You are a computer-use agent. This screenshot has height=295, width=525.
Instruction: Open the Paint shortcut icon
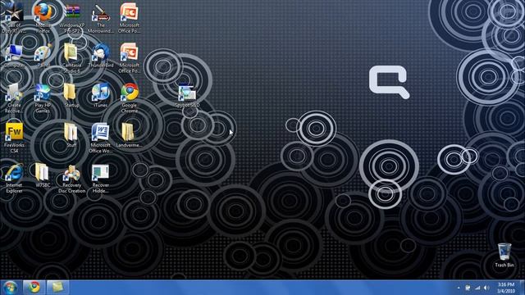tap(43, 53)
